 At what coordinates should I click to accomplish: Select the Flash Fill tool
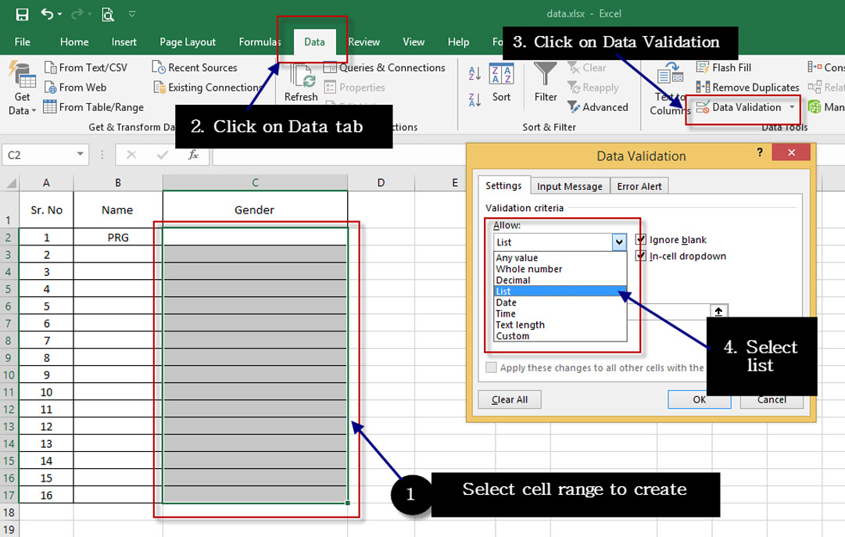point(724,67)
